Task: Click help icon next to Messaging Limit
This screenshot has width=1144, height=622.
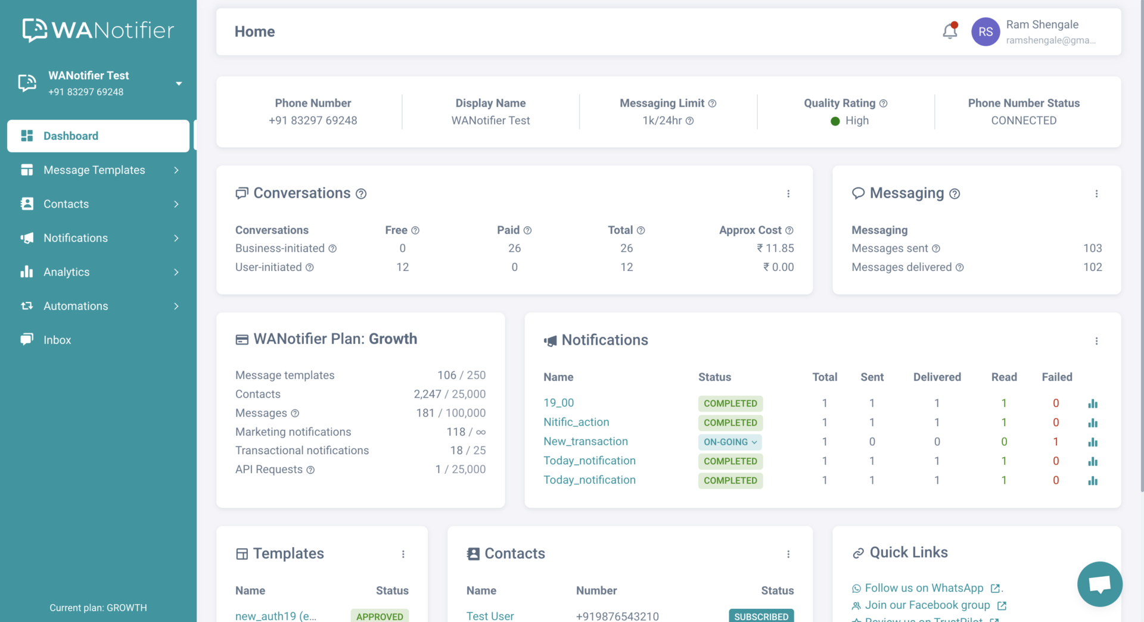Action: point(712,104)
